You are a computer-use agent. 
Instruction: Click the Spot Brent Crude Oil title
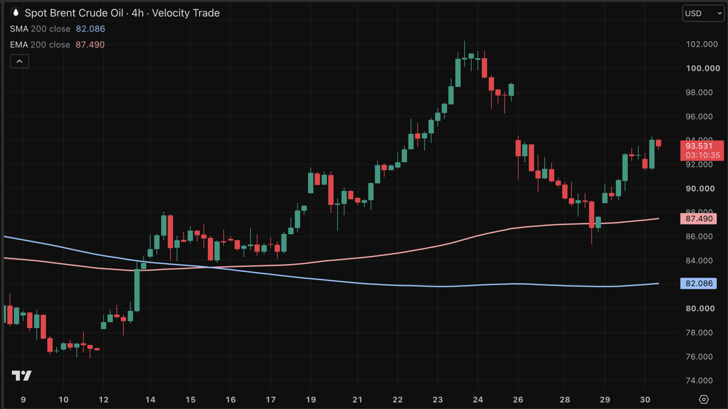[74, 13]
